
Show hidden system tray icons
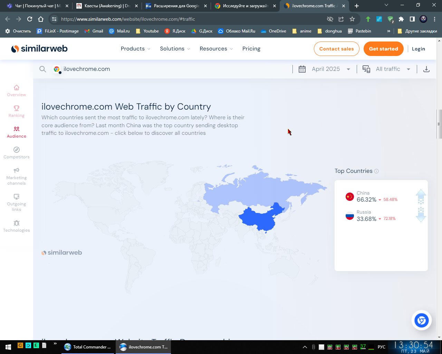(x=305, y=347)
